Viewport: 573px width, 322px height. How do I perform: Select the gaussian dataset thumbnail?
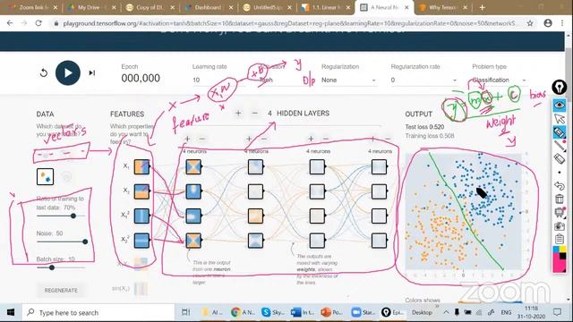[46, 177]
